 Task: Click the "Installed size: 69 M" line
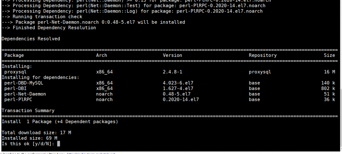29,138
